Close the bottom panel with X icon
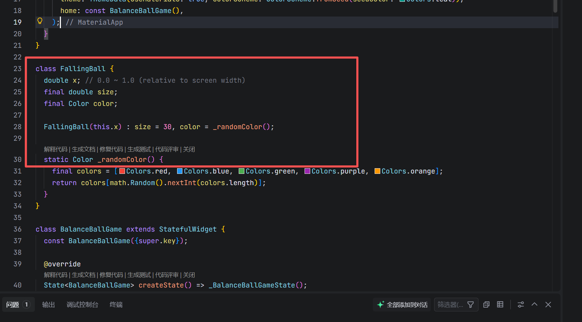Screen dimensions: 582x322 tap(548, 305)
